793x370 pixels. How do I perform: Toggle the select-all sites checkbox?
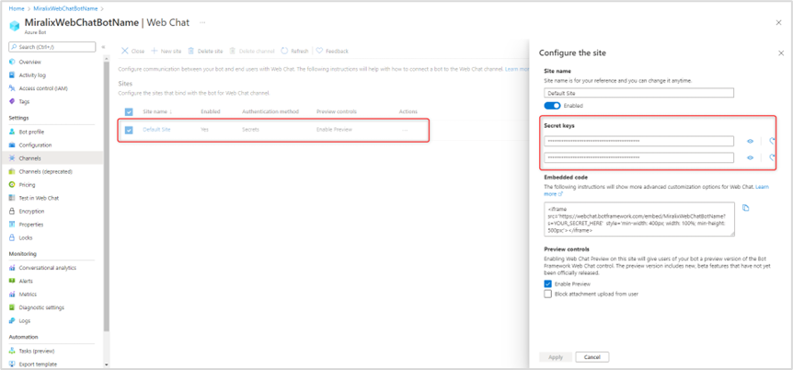(x=129, y=112)
